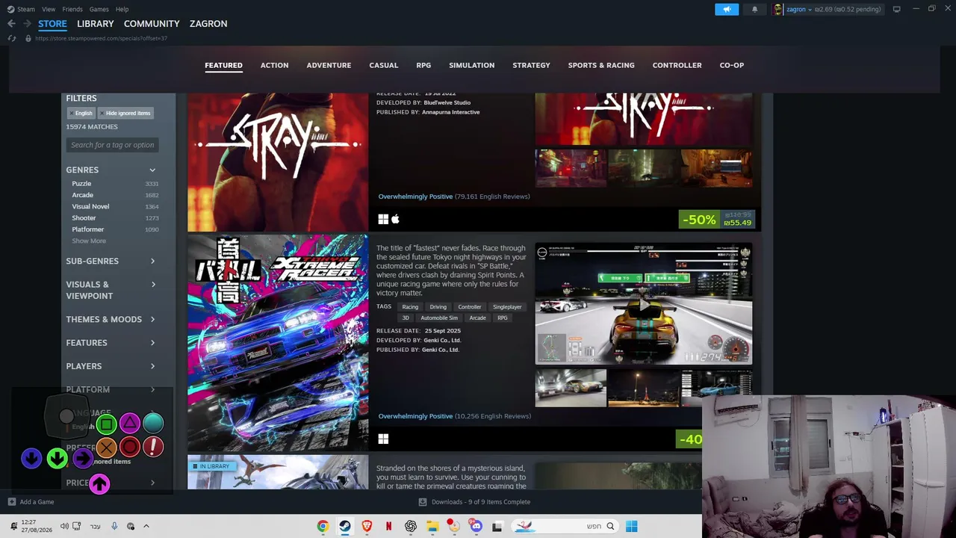
Task: Click the Steam back navigation arrow
Action: click(11, 24)
